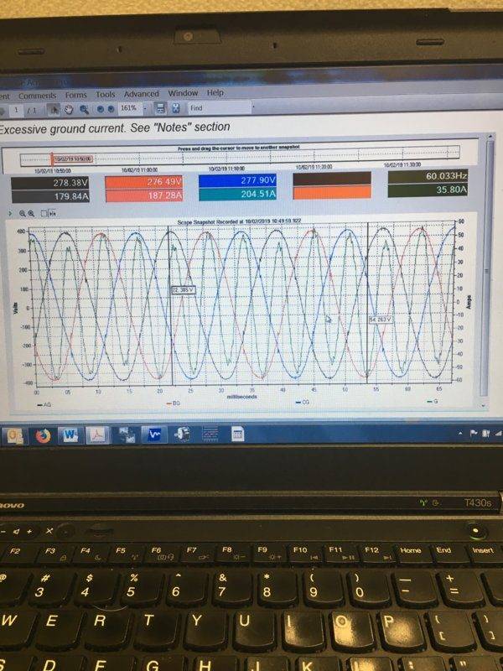Image resolution: width=503 pixels, height=671 pixels.
Task: Click the cursor value label near 54 ms
Action: click(381, 320)
